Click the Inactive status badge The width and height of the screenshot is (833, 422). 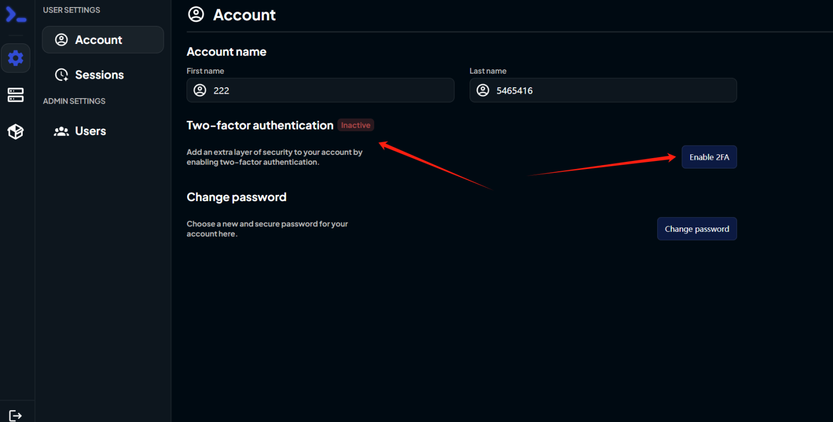(355, 125)
